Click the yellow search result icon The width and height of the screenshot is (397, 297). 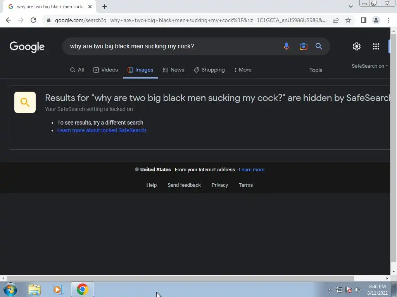point(25,102)
